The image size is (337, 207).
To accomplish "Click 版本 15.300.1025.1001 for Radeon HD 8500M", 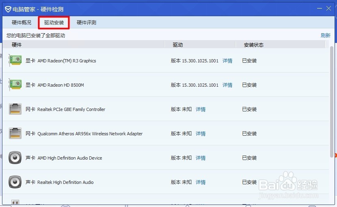I will [194, 85].
